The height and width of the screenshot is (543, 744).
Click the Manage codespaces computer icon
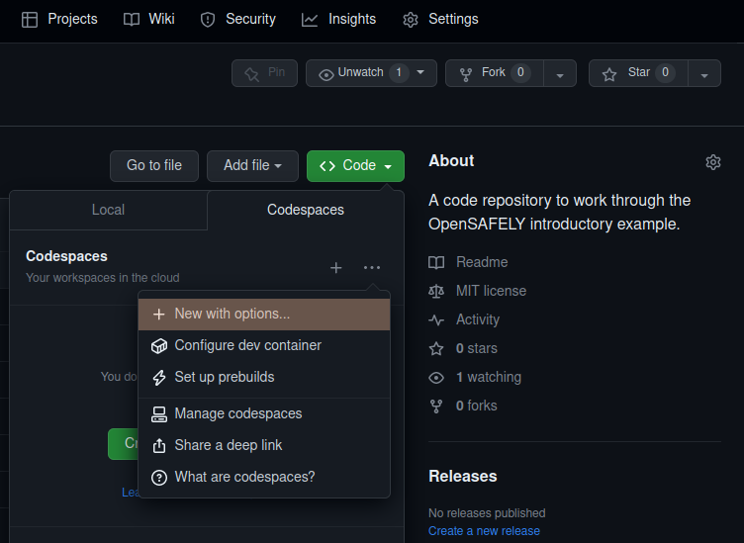[x=159, y=414]
